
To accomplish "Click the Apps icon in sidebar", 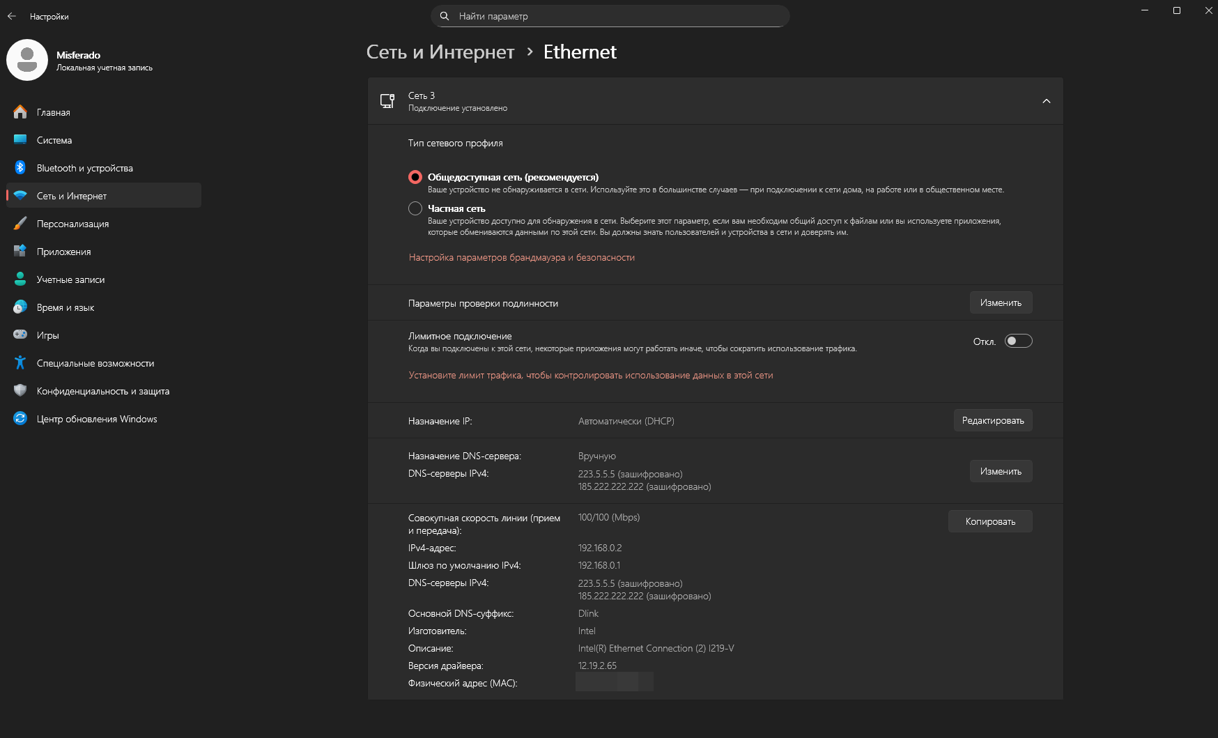I will pyautogui.click(x=20, y=252).
